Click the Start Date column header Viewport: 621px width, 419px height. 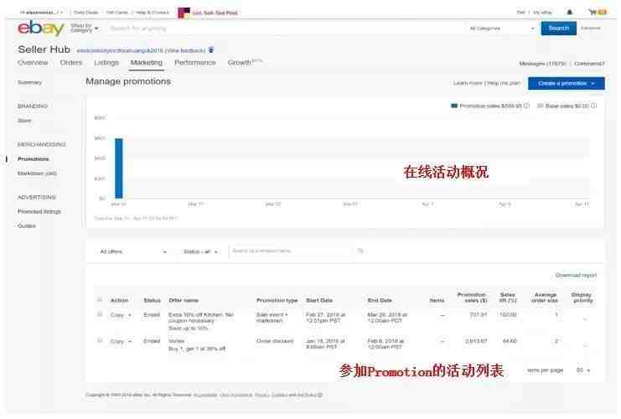coord(319,300)
